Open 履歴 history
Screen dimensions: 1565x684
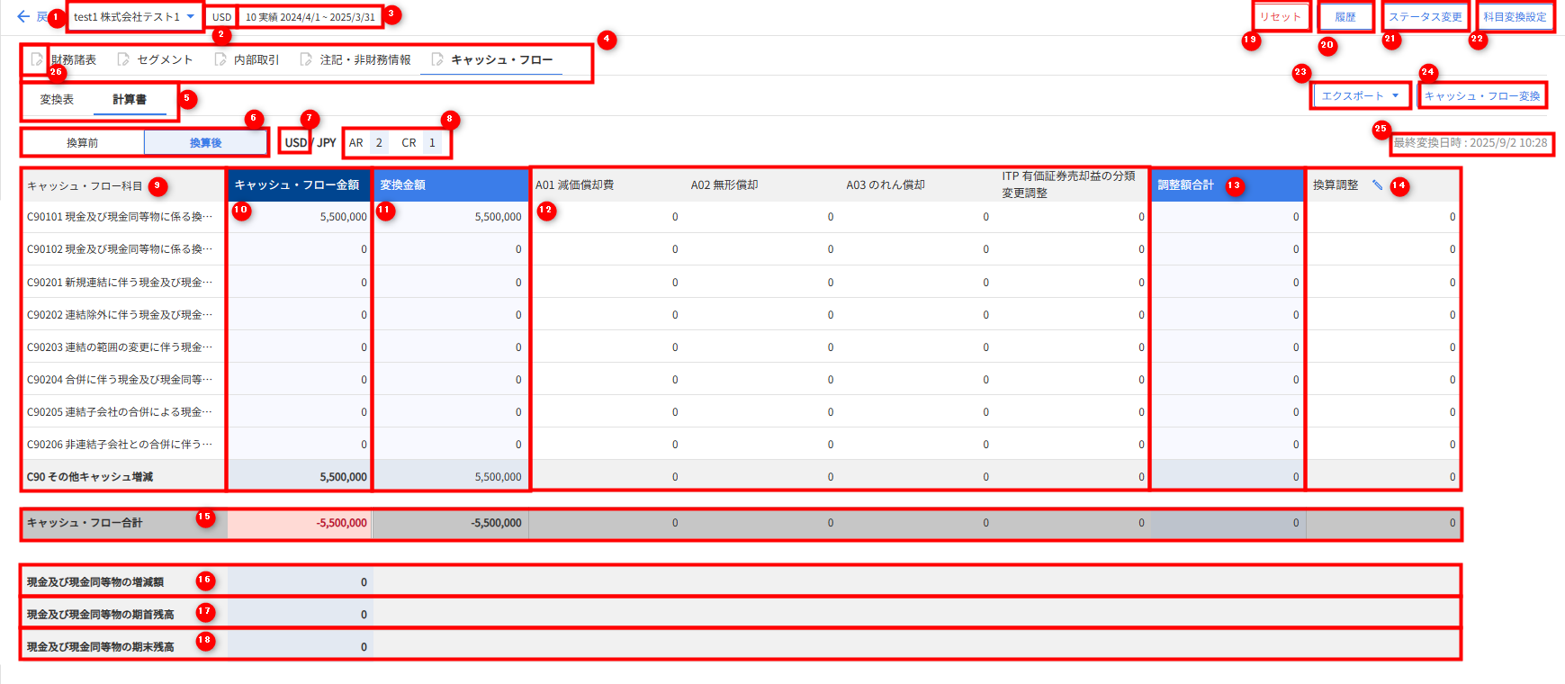[x=1345, y=17]
